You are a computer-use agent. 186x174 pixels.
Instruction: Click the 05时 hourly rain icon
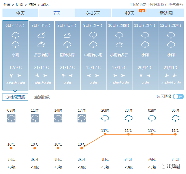tap(176, 118)
